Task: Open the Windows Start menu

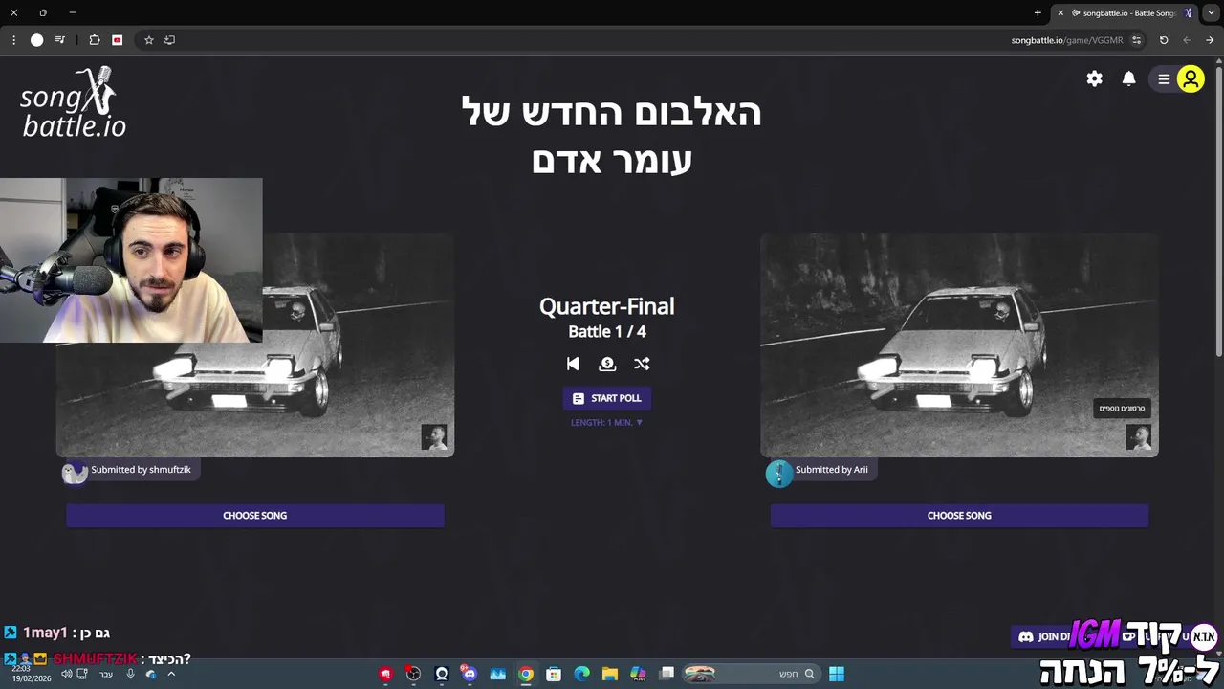Action: 837,674
